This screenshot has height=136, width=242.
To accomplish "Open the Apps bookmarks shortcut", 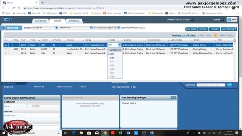I will pyautogui.click(x=6, y=13).
